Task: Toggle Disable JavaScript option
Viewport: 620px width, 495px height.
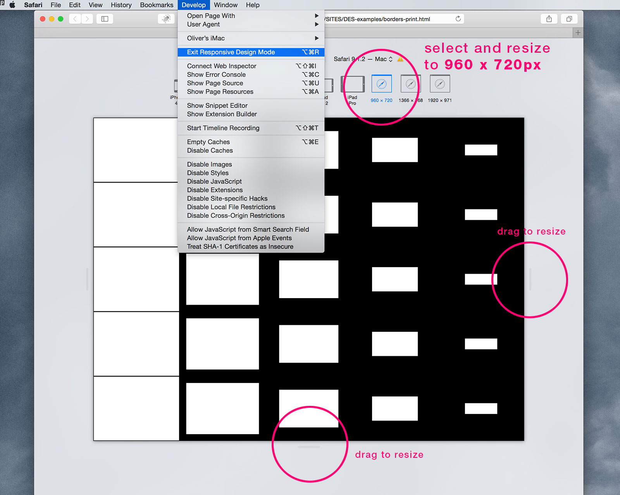Action: click(x=214, y=181)
